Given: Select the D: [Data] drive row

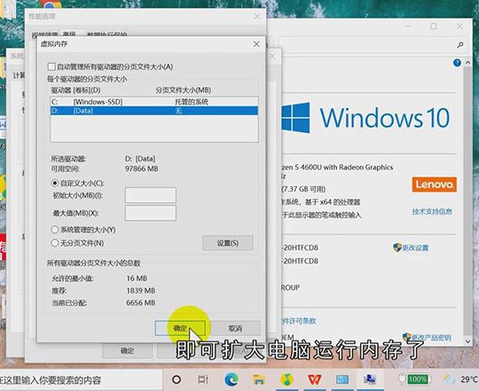Looking at the screenshot, I should [154, 111].
